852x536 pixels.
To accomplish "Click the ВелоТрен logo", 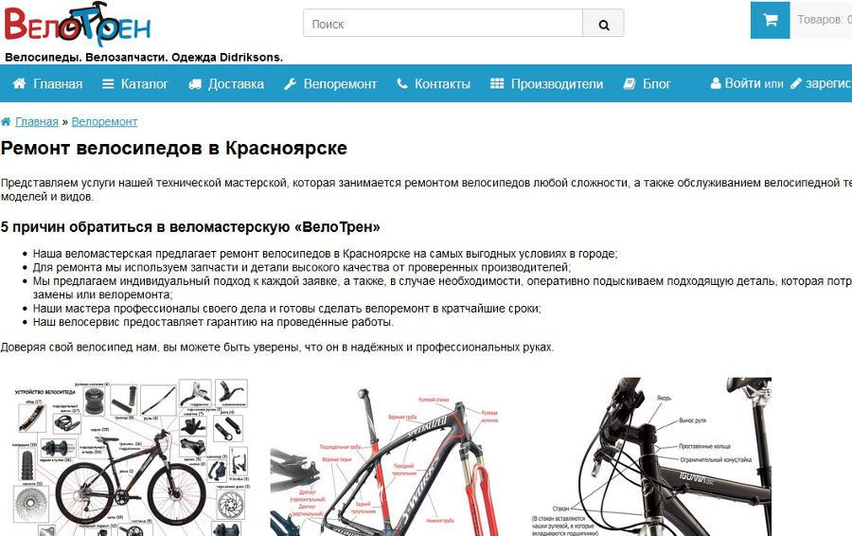I will pos(78,25).
